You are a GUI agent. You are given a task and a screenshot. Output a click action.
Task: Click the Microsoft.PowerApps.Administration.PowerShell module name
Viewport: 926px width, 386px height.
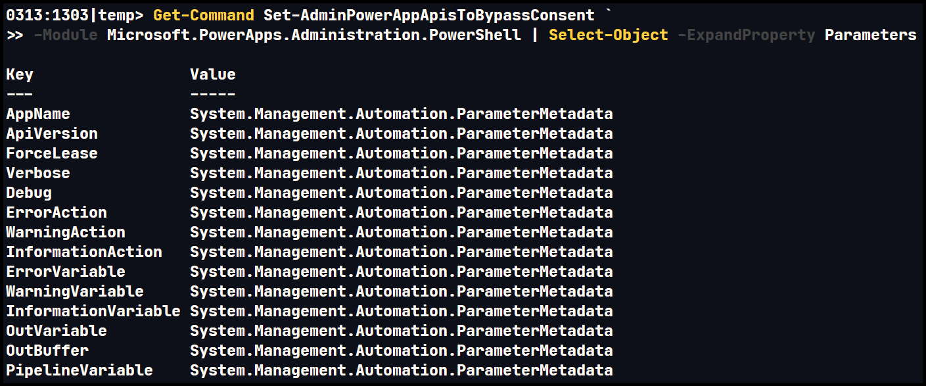(314, 35)
